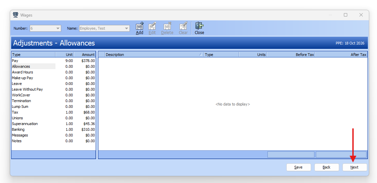Select the Make-up Pay row
377x183 pixels.
pyautogui.click(x=53, y=78)
